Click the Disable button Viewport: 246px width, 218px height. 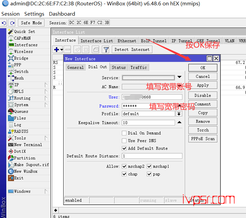coord(203,96)
